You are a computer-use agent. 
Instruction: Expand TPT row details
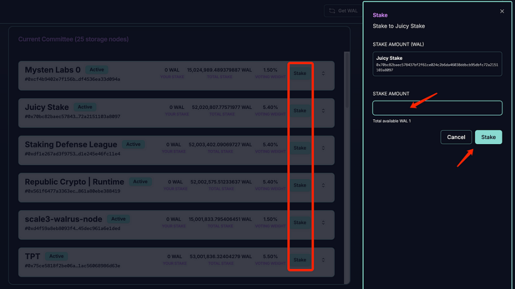click(323, 260)
